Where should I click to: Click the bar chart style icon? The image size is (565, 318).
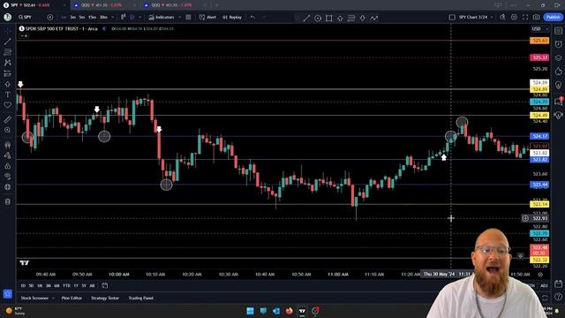pyautogui.click(x=124, y=17)
